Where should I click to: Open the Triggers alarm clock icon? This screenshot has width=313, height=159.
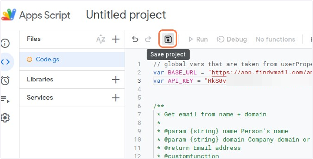click(5, 80)
